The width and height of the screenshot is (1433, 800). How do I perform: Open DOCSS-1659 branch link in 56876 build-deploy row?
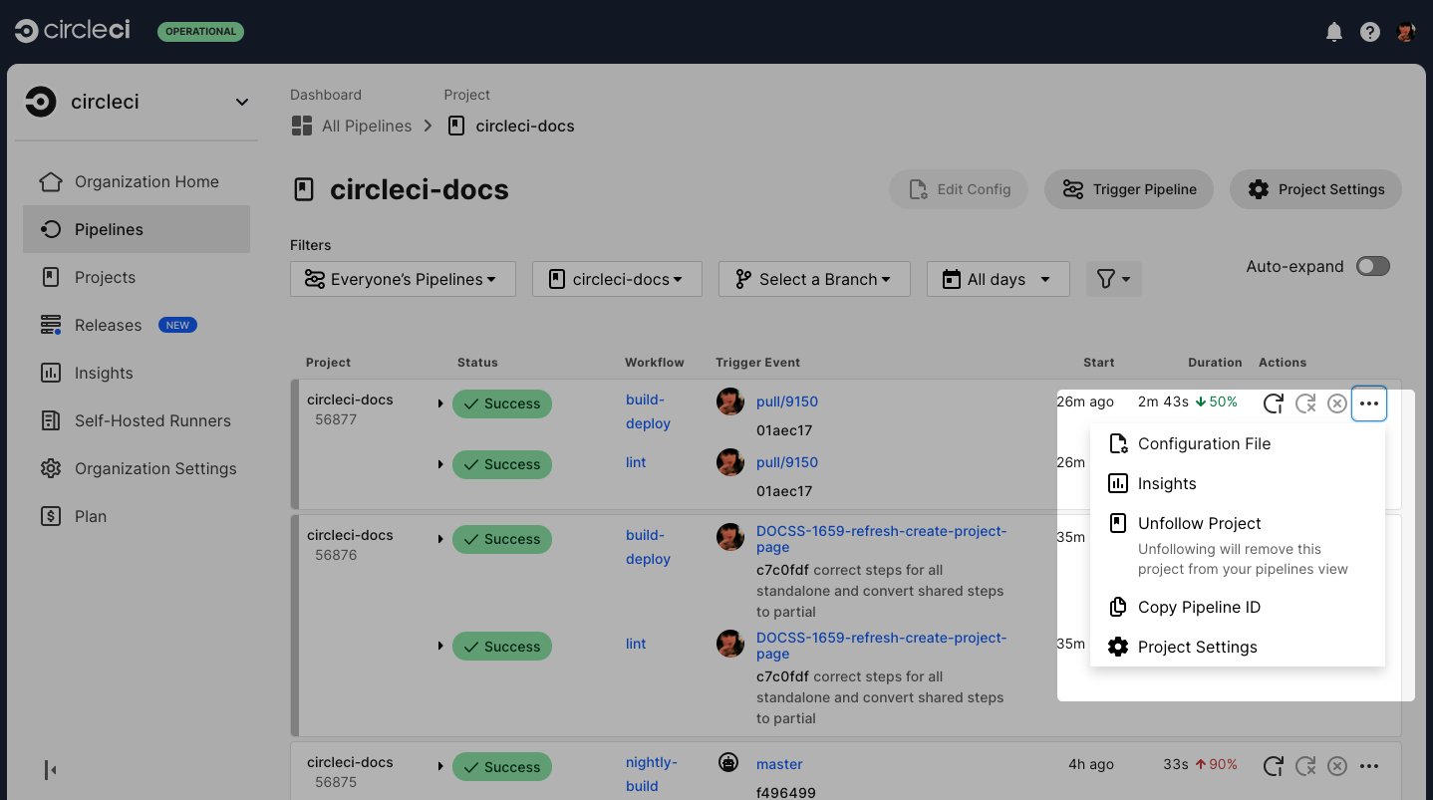pyautogui.click(x=882, y=539)
